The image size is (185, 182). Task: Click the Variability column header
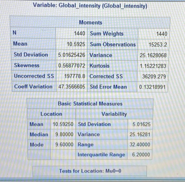click(x=114, y=114)
